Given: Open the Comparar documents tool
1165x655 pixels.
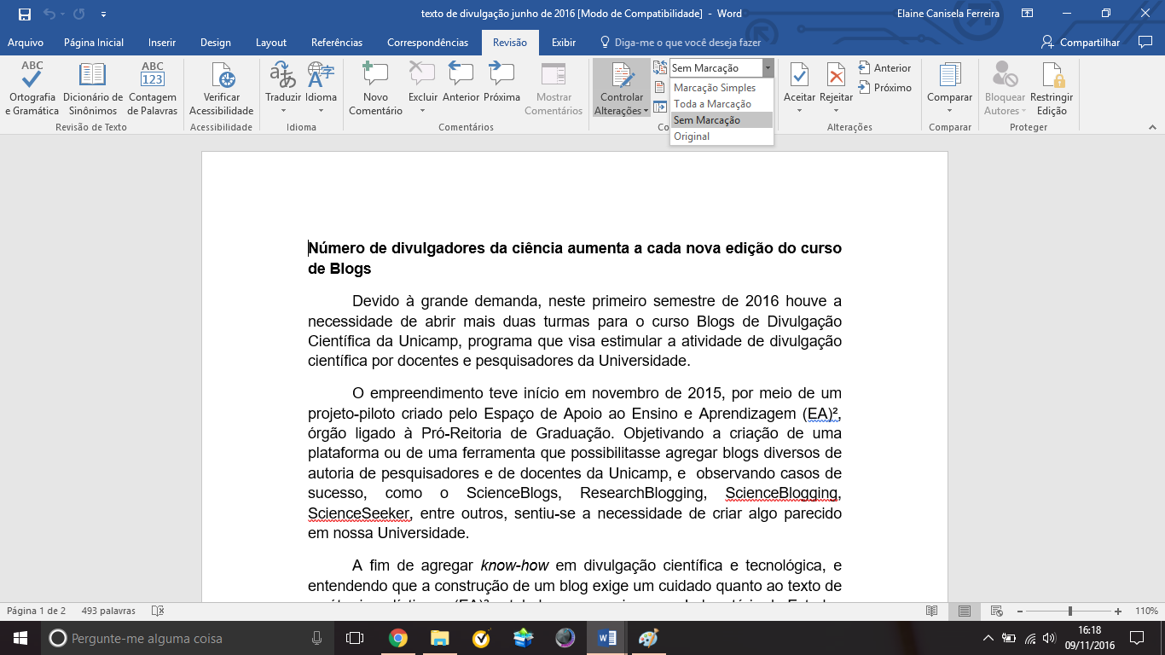Looking at the screenshot, I should point(949,89).
